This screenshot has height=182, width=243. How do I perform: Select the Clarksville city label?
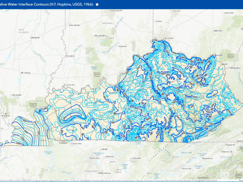pos(76,143)
